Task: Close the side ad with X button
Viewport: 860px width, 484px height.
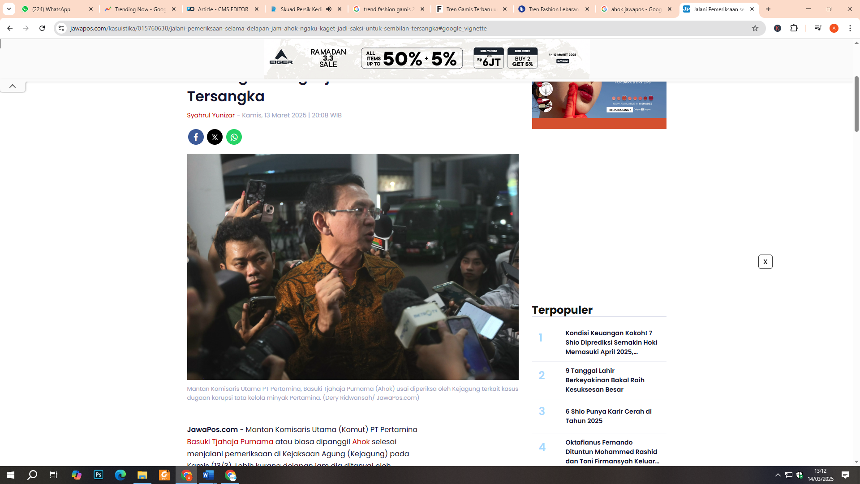Action: coord(765,262)
